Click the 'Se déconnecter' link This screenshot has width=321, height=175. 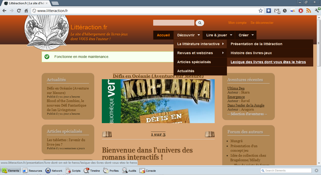[262, 23]
